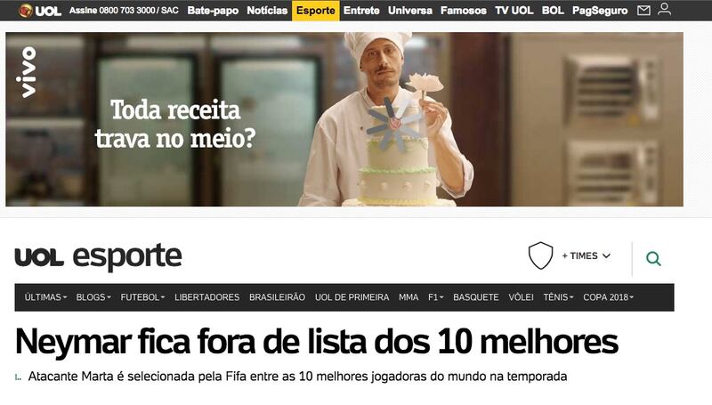
Task: Click the UOL esporte logo
Action: tap(98, 256)
